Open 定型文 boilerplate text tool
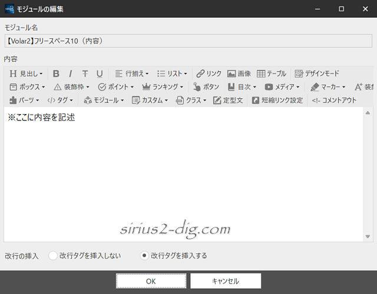The width and height of the screenshot is (377, 294). [228, 101]
